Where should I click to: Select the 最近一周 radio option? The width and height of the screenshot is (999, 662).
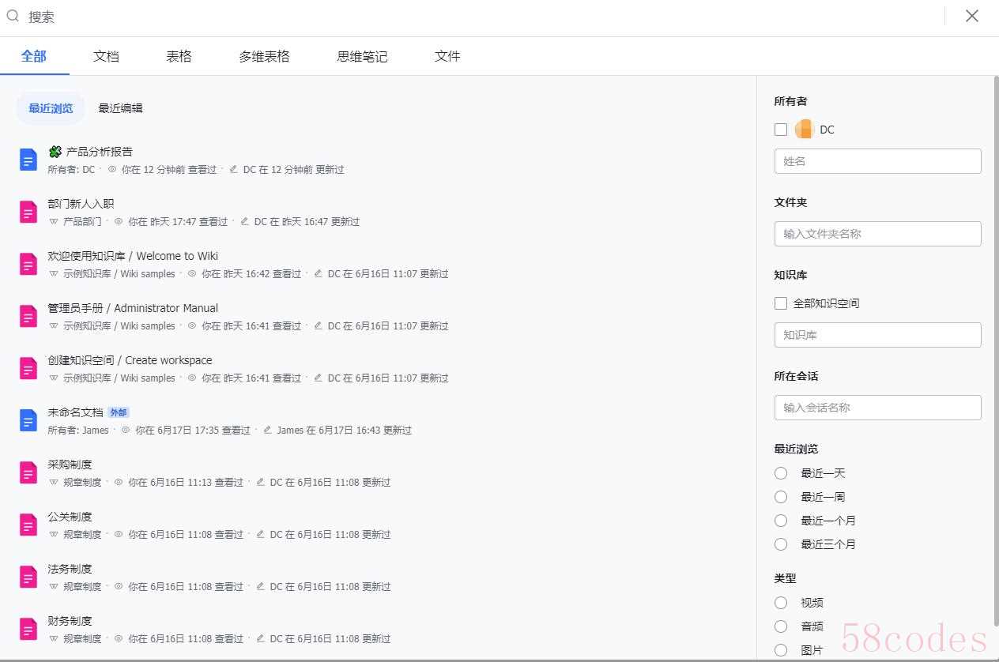pos(781,497)
